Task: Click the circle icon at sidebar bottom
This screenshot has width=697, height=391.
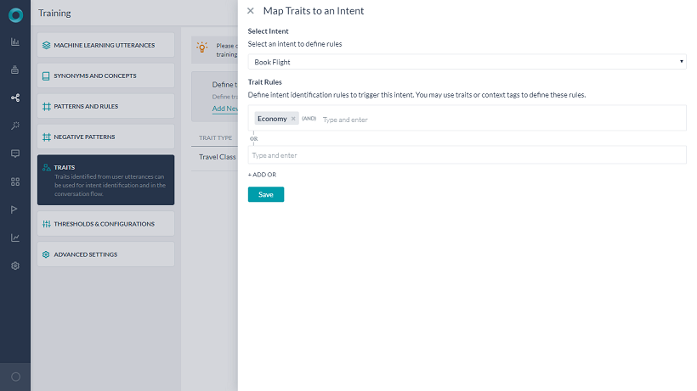Action: (15, 377)
